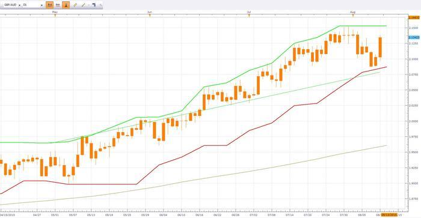
Task: Click the 05/13 date axis label
Action: [x=91, y=215]
